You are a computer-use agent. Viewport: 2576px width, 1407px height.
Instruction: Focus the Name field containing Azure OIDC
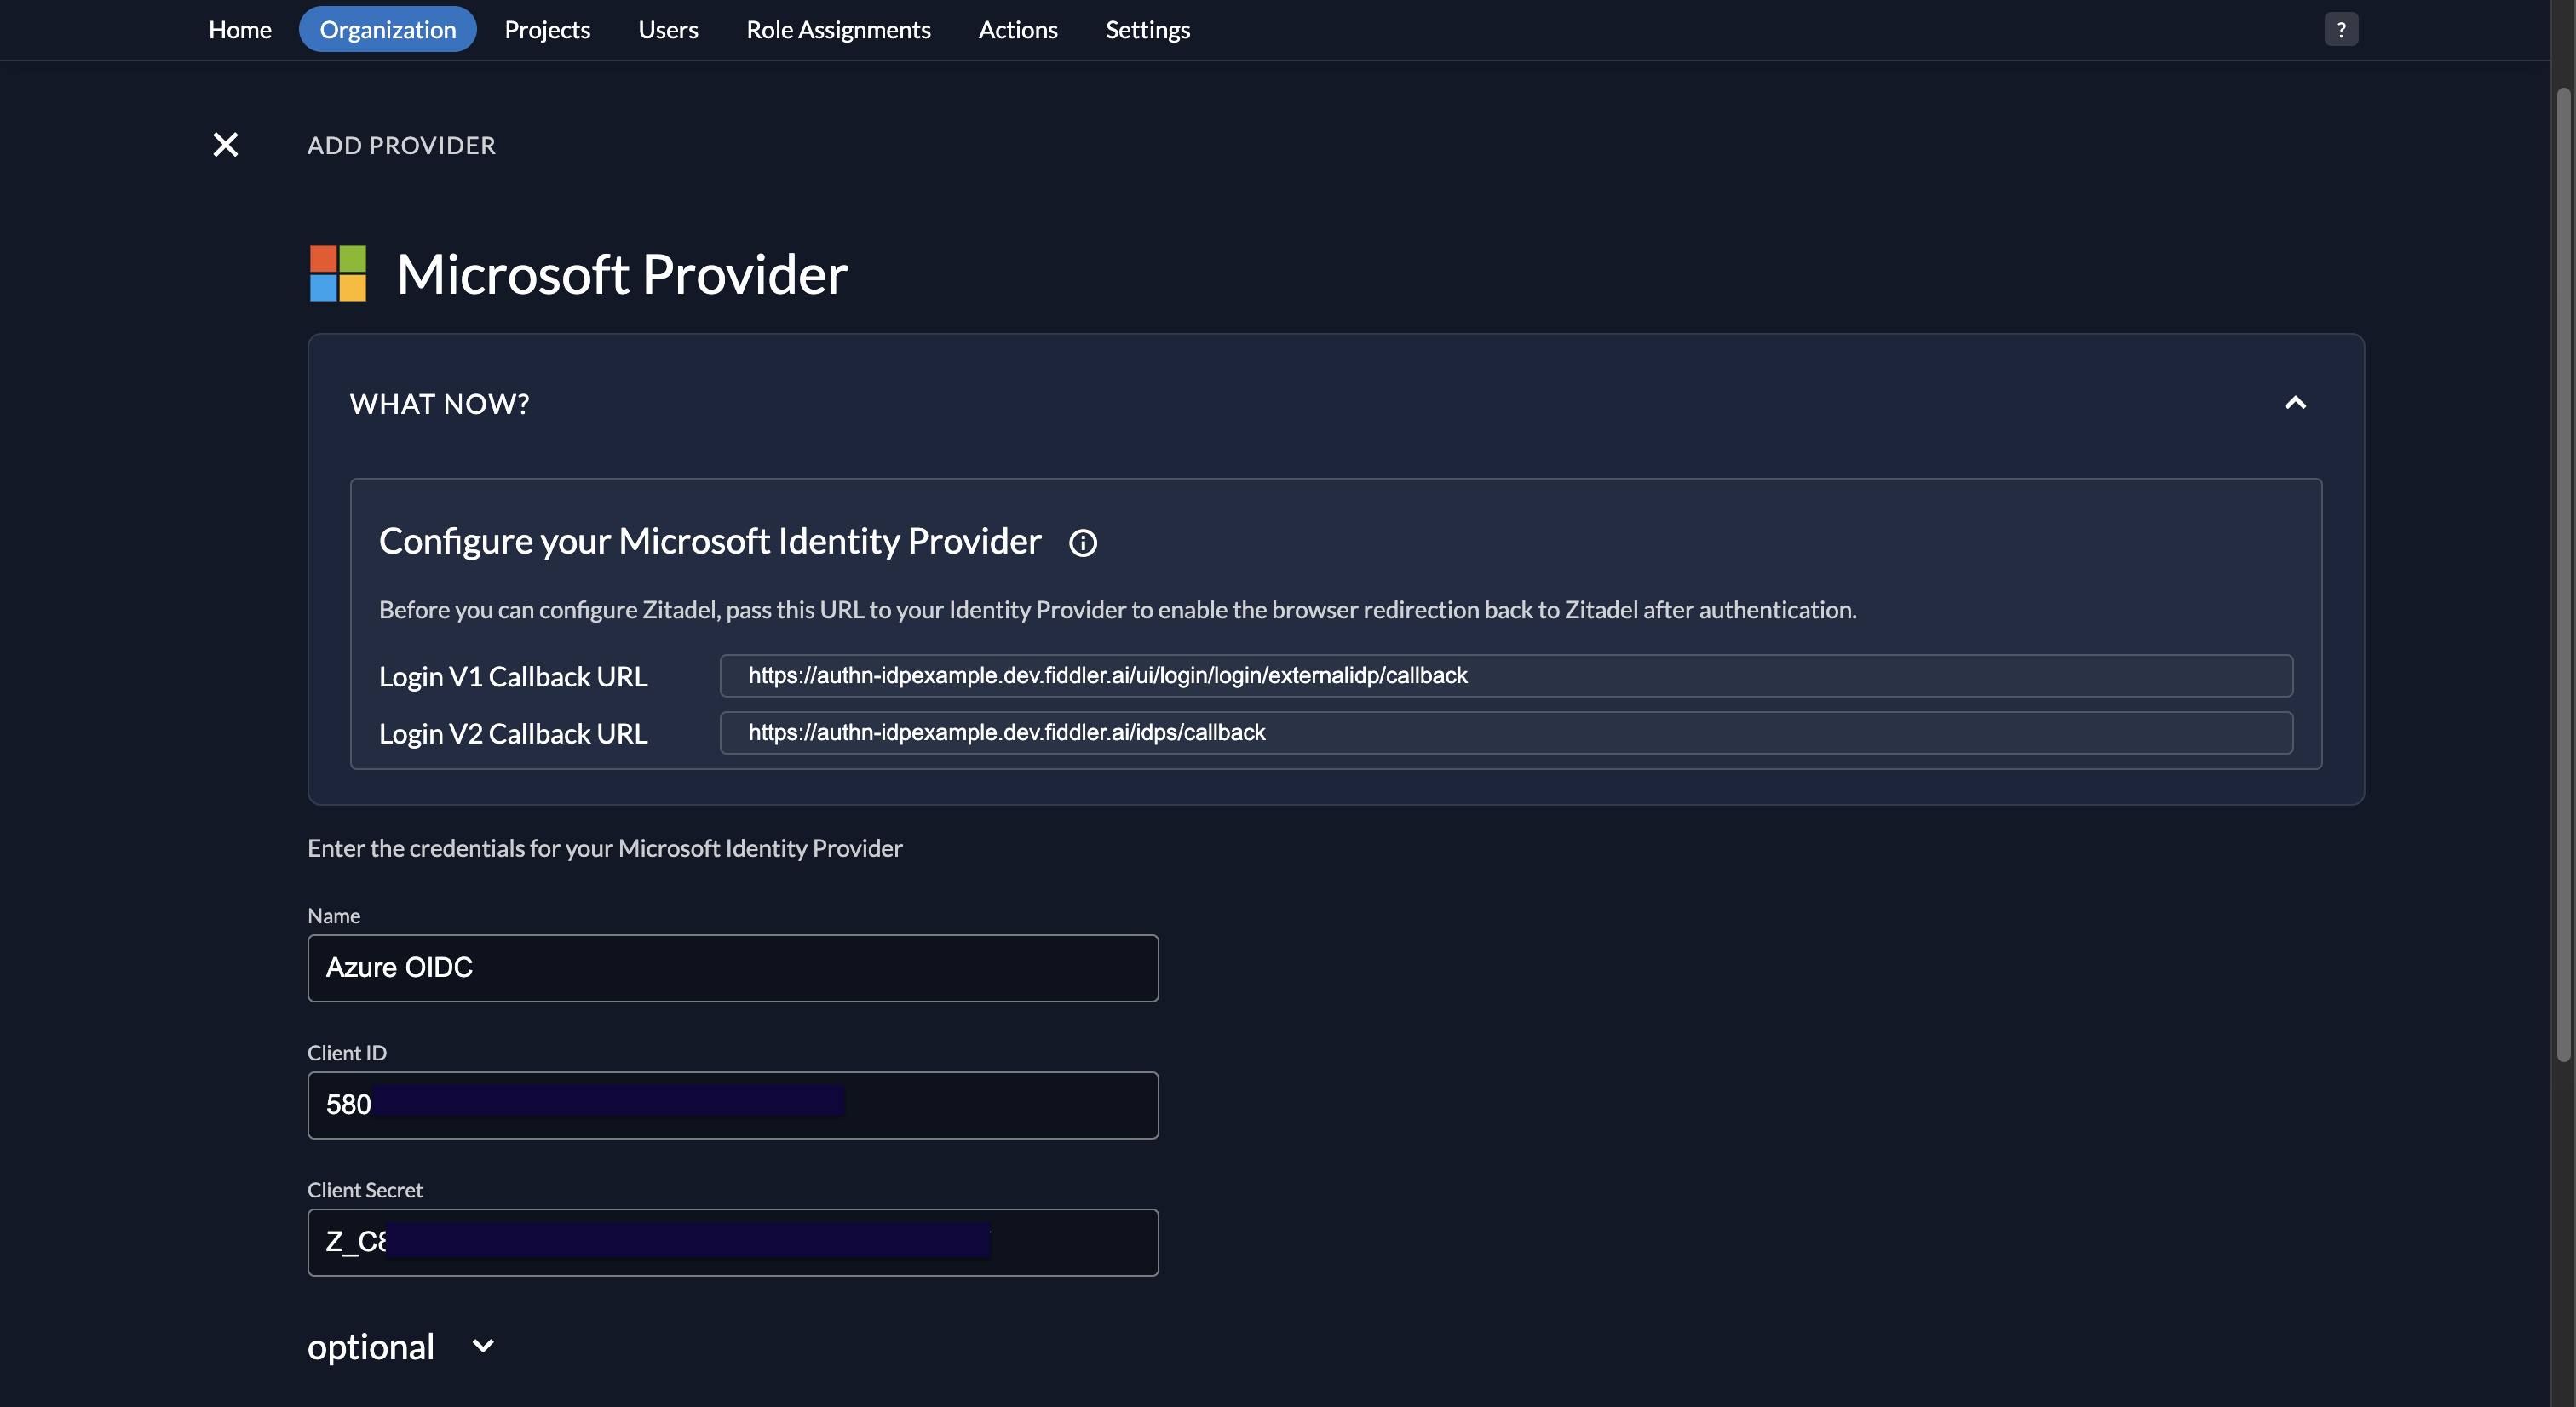point(733,968)
